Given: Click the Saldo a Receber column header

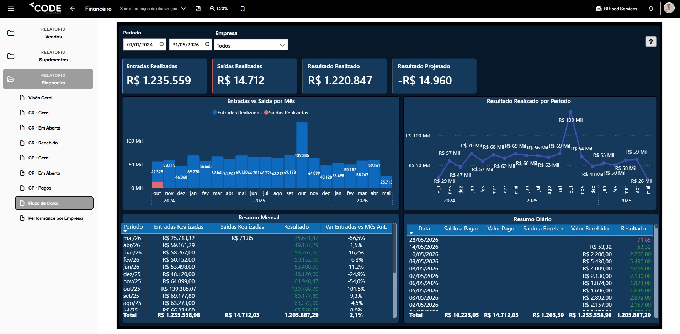Looking at the screenshot, I should point(543,229).
